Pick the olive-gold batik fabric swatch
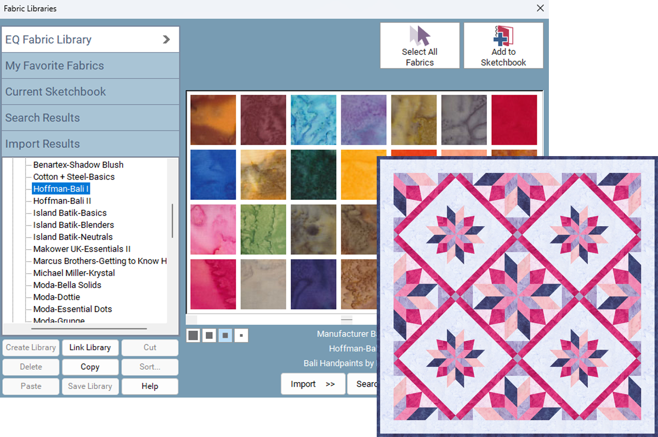The height and width of the screenshot is (437, 658). coord(414,120)
